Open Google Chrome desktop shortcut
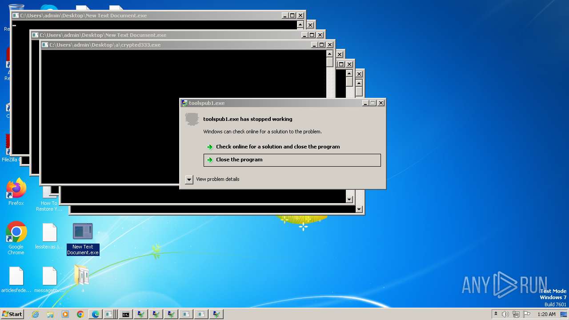Screen dimensions: 569x320 pos(16,238)
